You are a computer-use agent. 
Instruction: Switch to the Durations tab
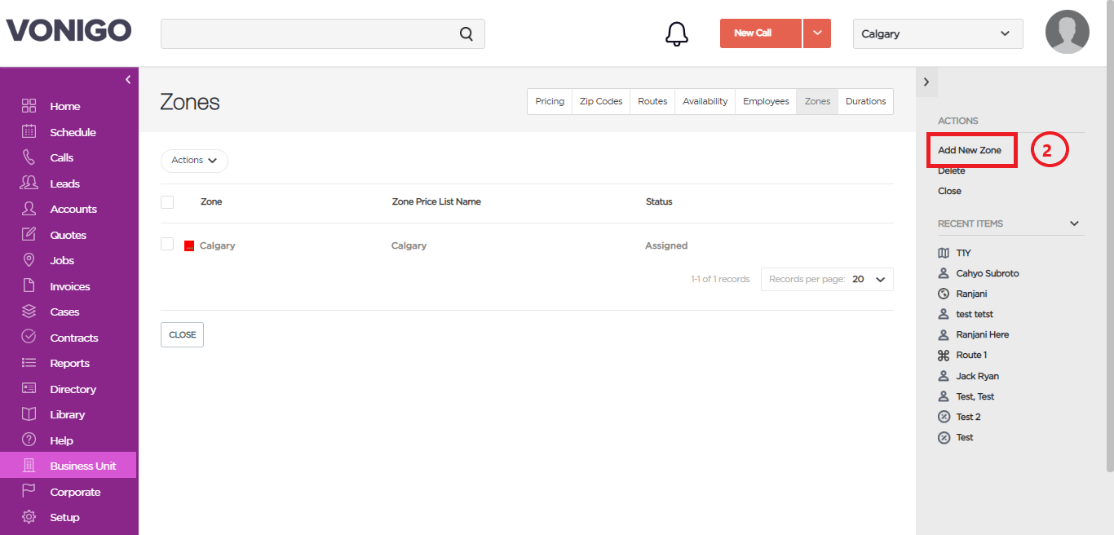click(x=865, y=101)
